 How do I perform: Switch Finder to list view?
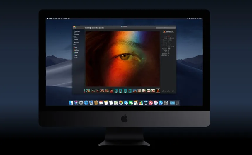pyautogui.click(x=87, y=28)
